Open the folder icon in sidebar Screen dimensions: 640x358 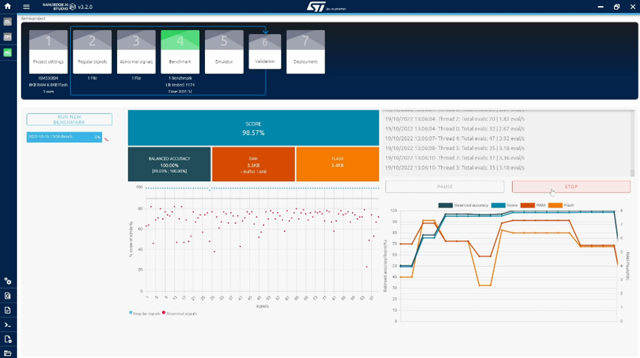[x=7, y=353]
